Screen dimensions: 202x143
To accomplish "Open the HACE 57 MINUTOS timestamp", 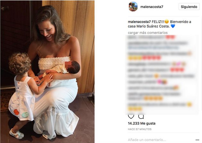I will point(140,129).
